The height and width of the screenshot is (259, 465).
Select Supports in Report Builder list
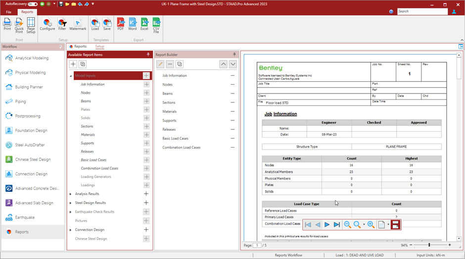[169, 121]
